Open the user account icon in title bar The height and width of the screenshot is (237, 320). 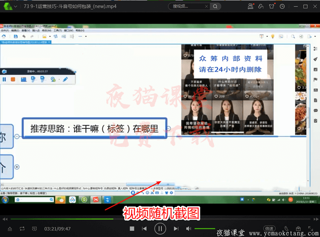251,6
